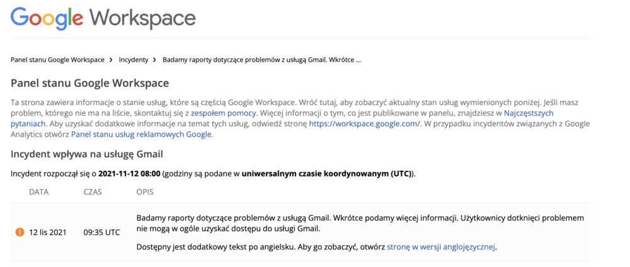Click the orange warning incident icon
Screen dimensions: 630x267
20,232
